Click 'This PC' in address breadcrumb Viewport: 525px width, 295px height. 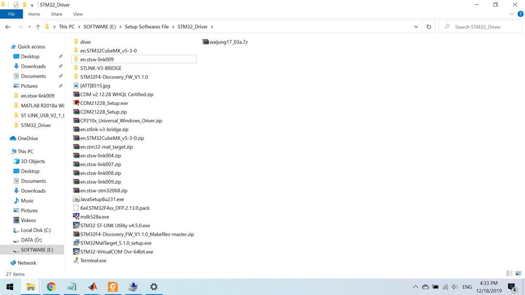coord(67,27)
